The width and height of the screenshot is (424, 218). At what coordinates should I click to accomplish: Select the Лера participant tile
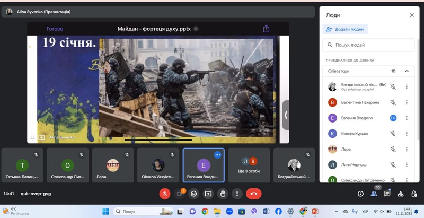tap(113, 165)
